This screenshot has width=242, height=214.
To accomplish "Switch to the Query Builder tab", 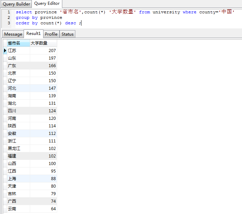I will click(16, 4).
